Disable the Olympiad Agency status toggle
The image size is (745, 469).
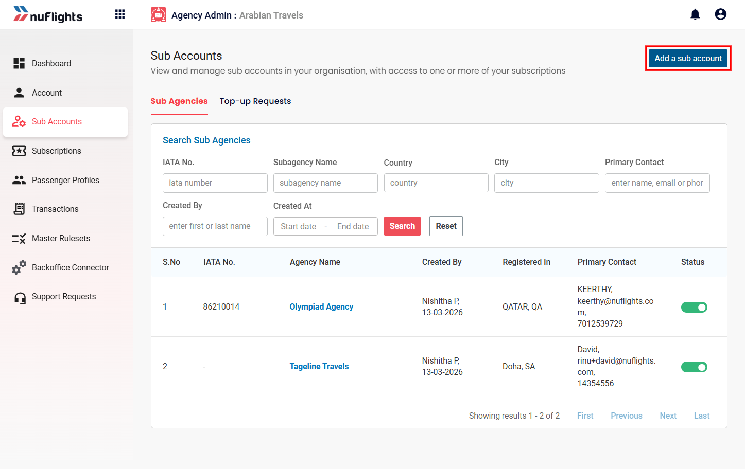tap(694, 307)
